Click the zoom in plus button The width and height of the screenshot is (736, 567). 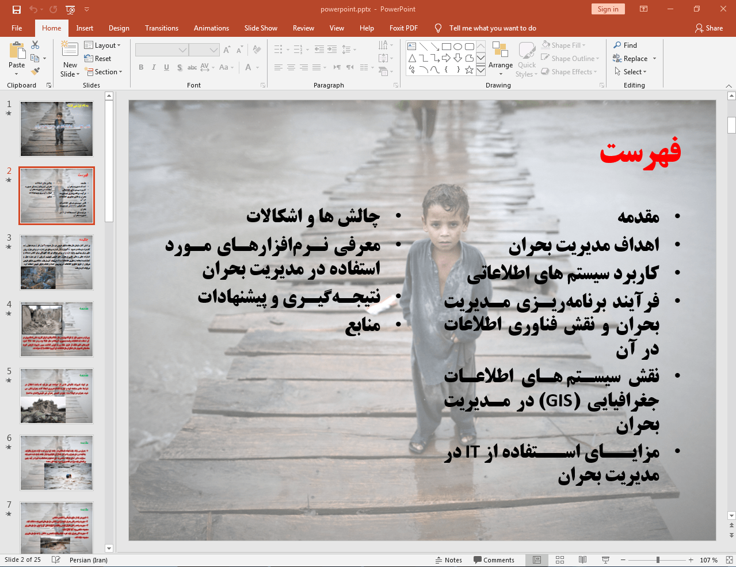coord(691,560)
